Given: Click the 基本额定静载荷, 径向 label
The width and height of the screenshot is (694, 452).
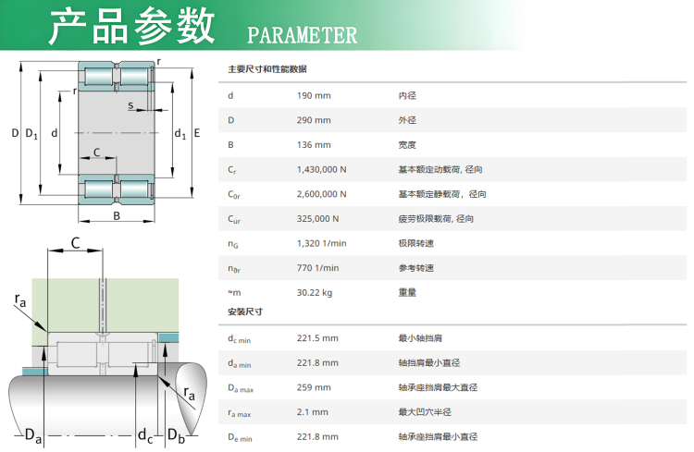Looking at the screenshot, I should 442,194.
